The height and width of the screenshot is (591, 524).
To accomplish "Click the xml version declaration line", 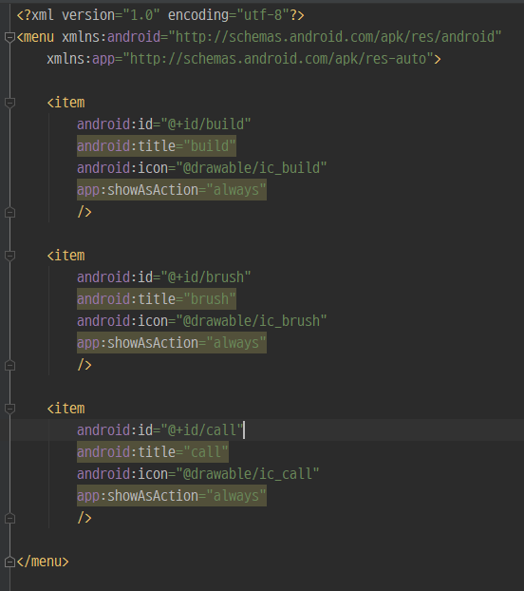I will pyautogui.click(x=160, y=15).
